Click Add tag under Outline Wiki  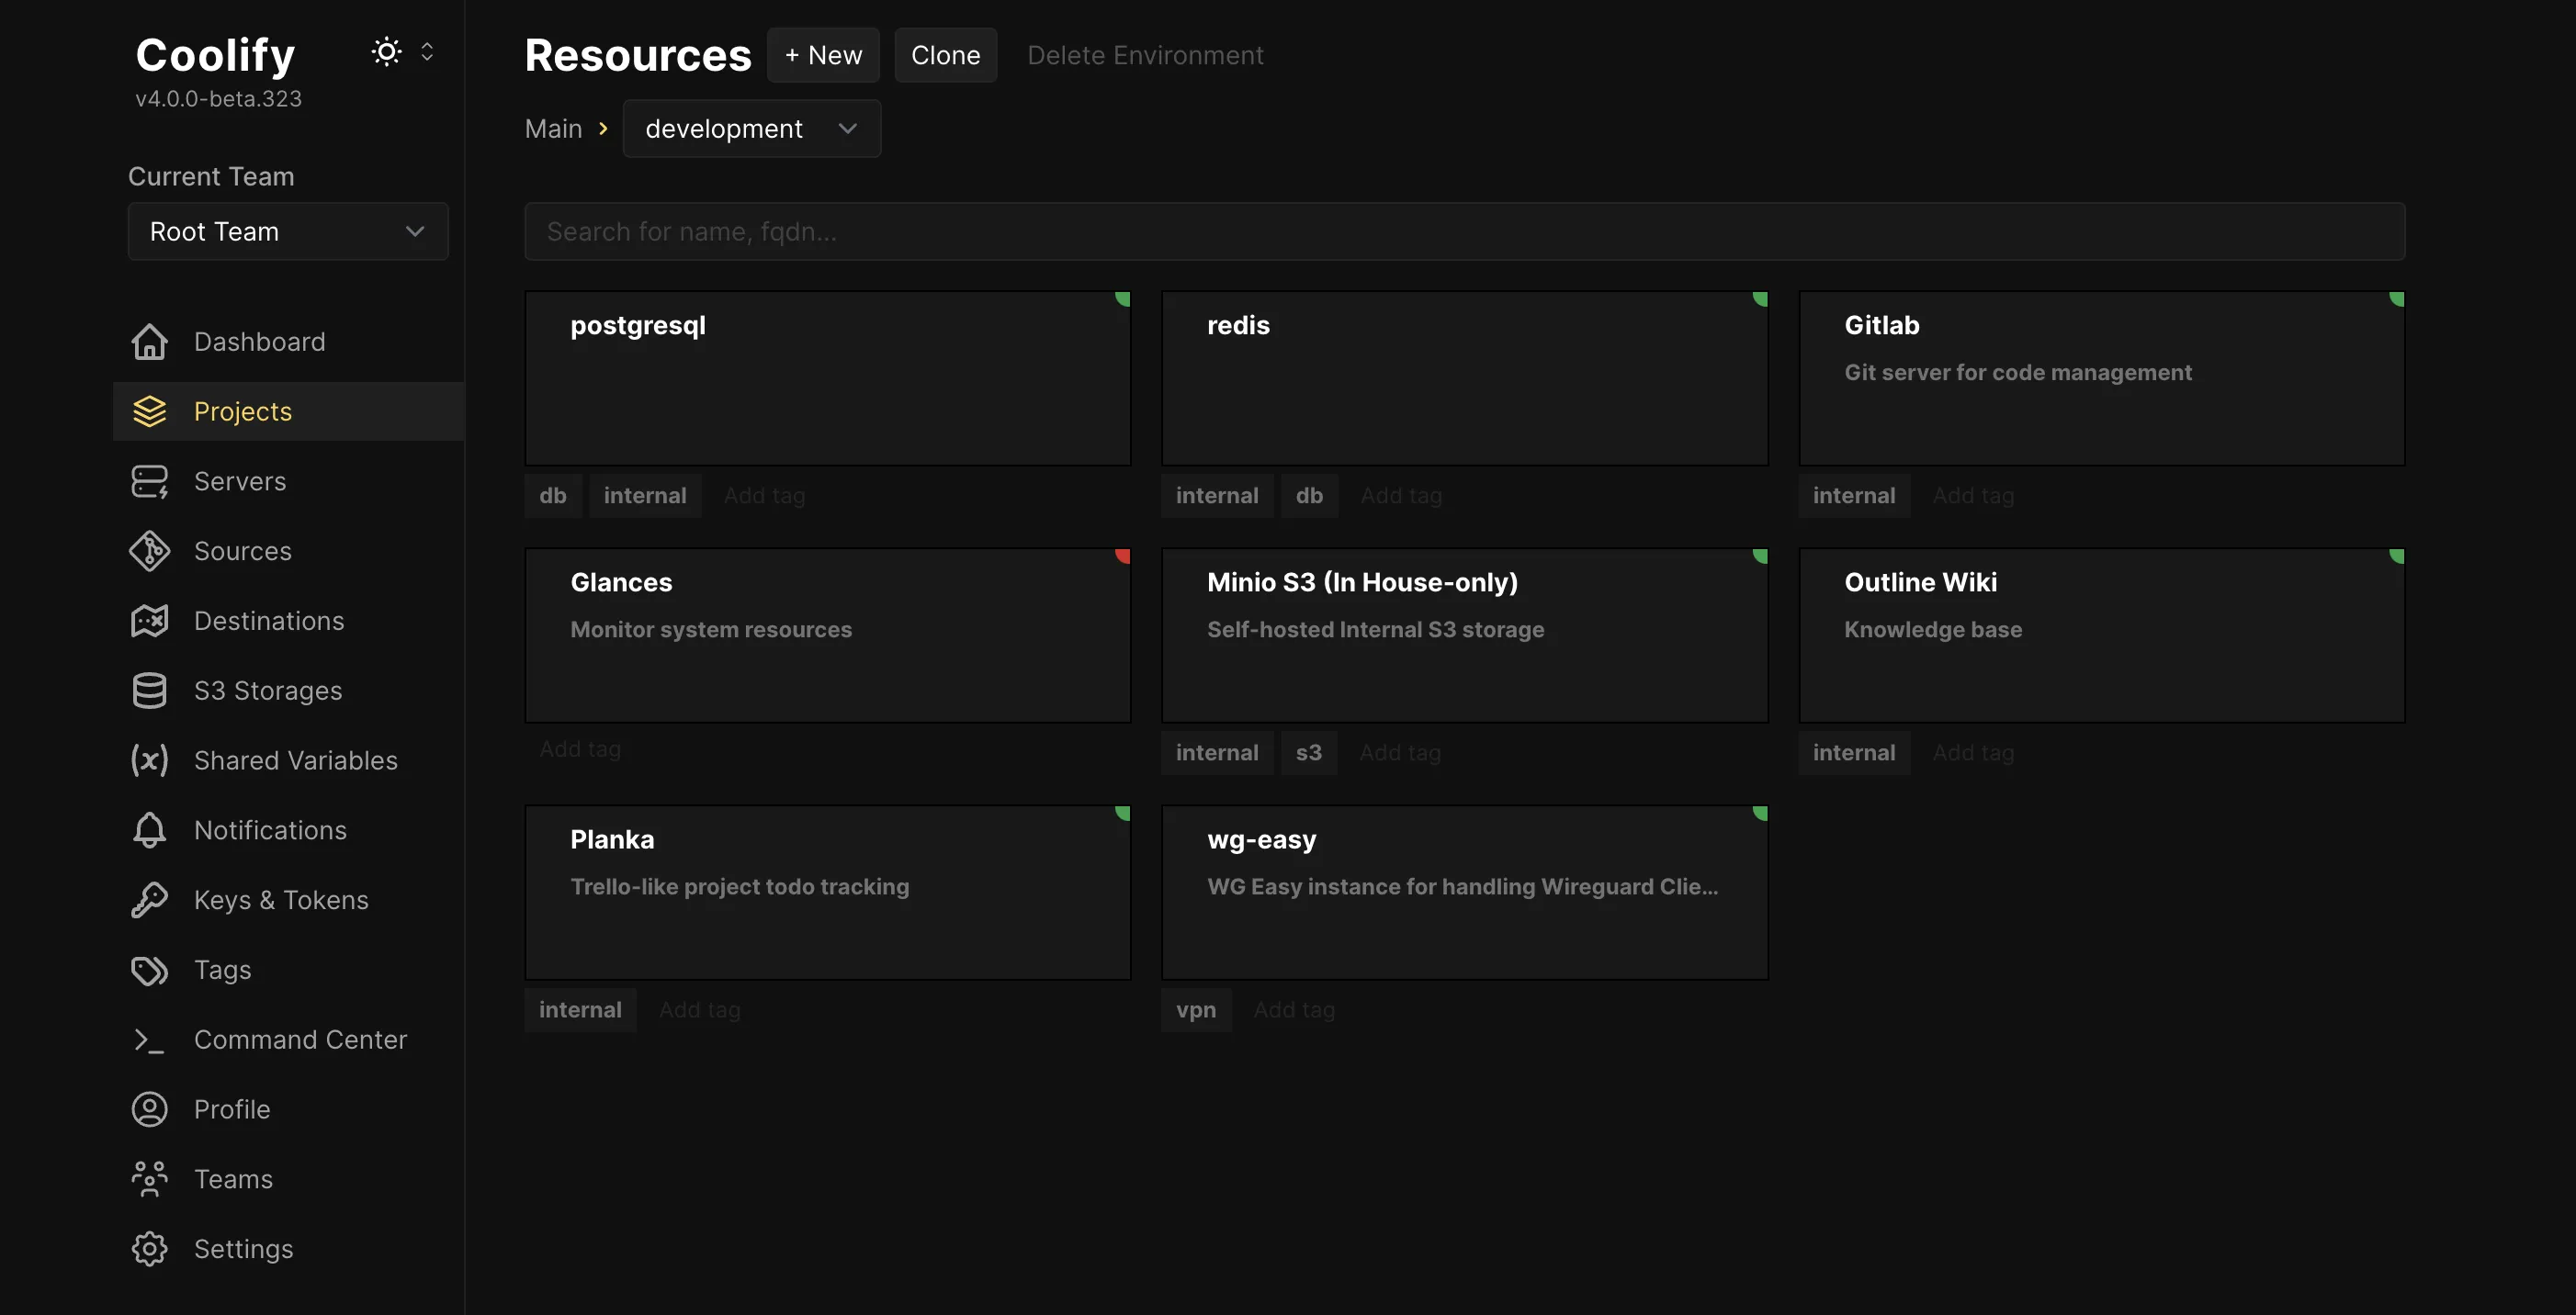point(1973,753)
